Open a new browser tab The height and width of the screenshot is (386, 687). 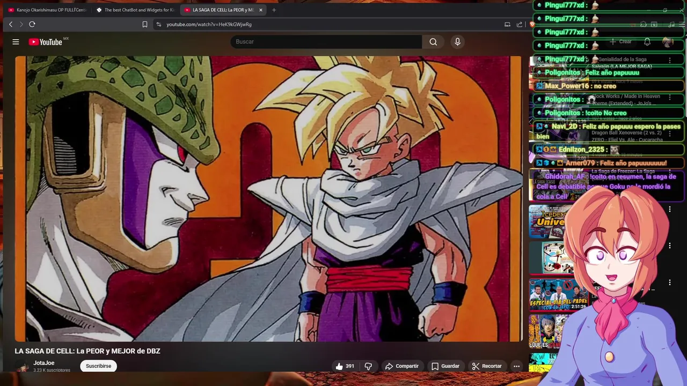coord(274,10)
